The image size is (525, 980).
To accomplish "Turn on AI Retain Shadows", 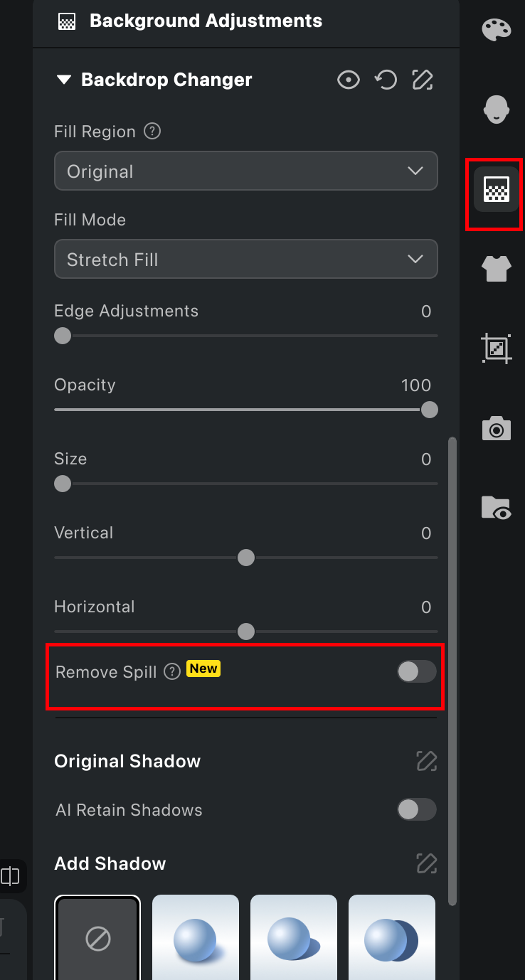I will [x=415, y=809].
